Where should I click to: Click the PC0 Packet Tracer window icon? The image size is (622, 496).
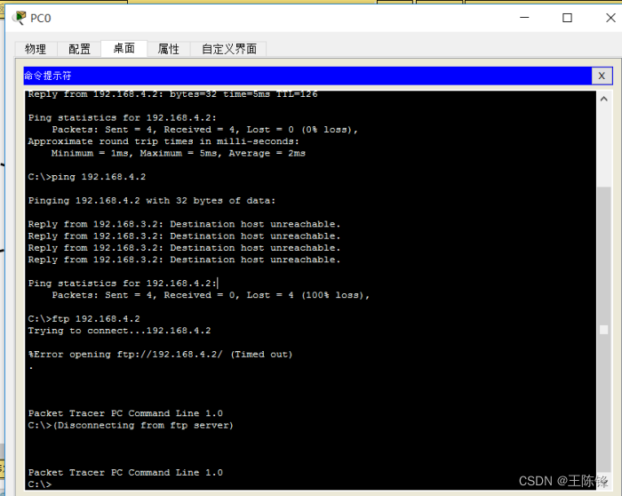[19, 18]
